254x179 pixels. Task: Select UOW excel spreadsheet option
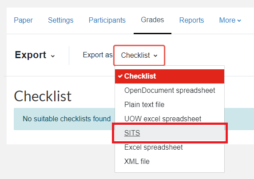pos(170,119)
